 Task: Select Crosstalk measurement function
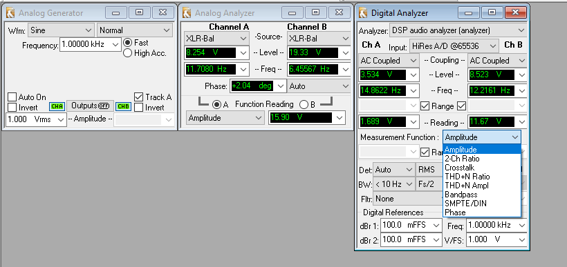click(482, 168)
